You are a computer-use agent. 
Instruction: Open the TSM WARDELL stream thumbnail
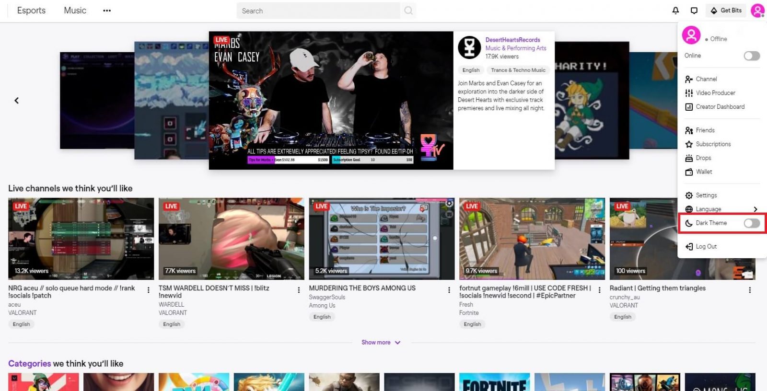click(231, 239)
